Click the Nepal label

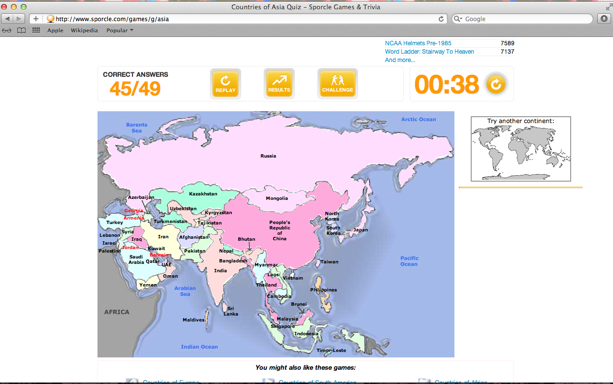[x=226, y=251]
